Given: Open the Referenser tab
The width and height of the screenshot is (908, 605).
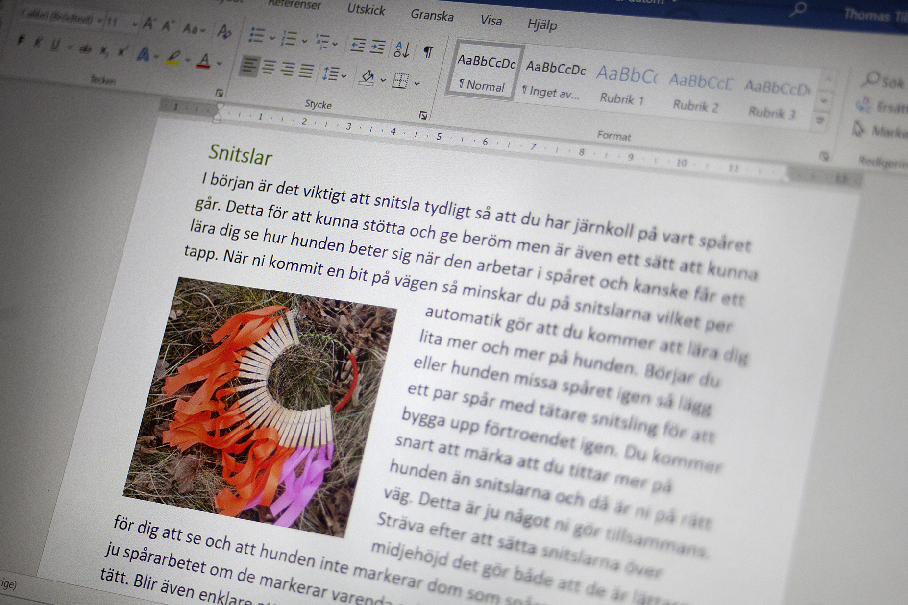Looking at the screenshot, I should click(295, 4).
